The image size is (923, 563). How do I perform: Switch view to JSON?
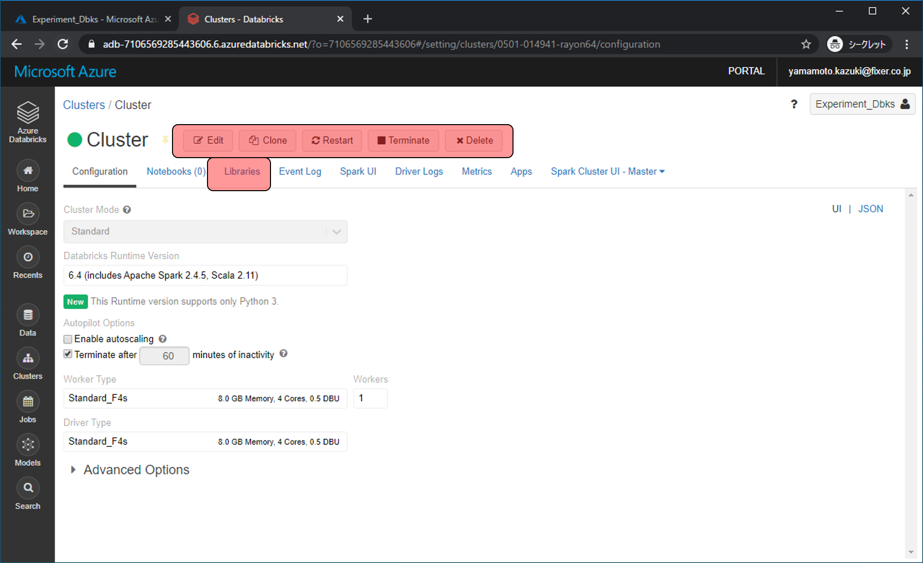(x=870, y=209)
